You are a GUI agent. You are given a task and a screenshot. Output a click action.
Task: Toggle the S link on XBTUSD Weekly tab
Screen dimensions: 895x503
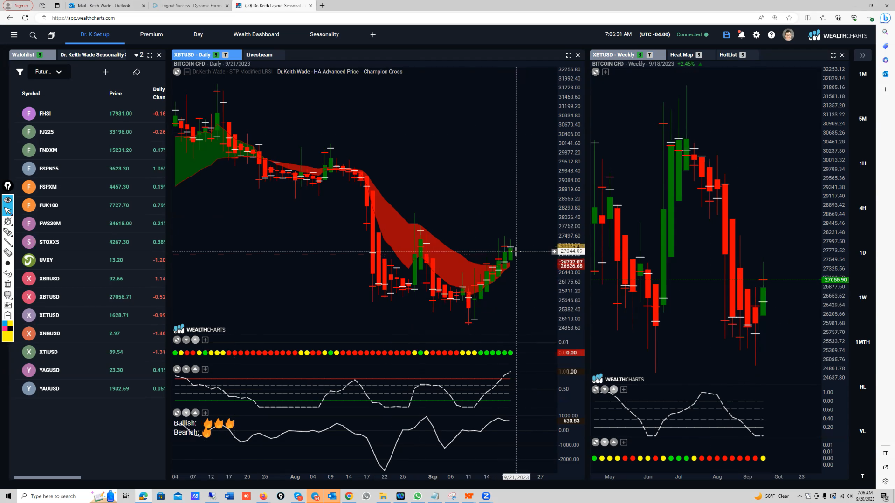[640, 55]
